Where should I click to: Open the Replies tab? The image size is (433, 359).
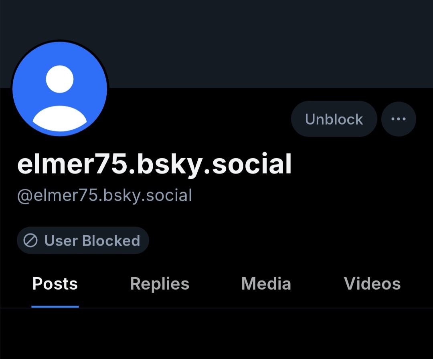click(x=160, y=284)
